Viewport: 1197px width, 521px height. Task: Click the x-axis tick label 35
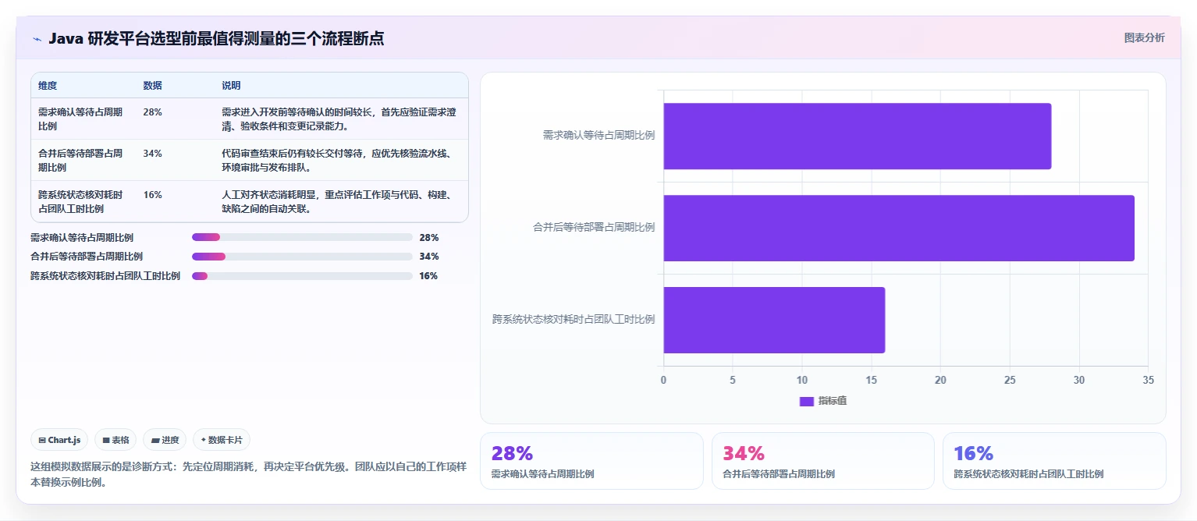(1148, 380)
